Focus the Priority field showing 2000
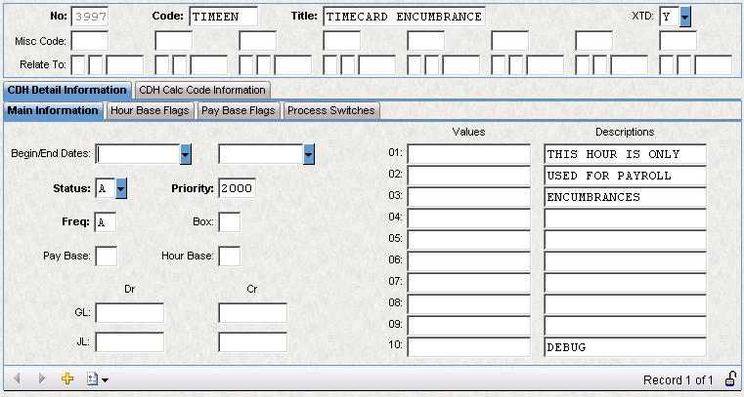The image size is (744, 397). click(x=238, y=188)
